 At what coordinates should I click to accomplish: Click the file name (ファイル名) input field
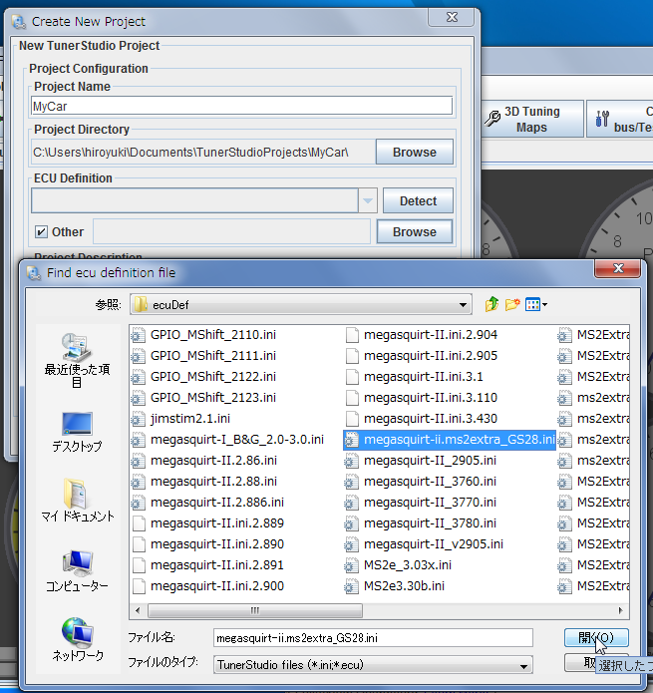coord(373,638)
